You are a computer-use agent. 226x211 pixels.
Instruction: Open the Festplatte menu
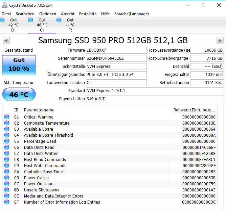[88, 14]
